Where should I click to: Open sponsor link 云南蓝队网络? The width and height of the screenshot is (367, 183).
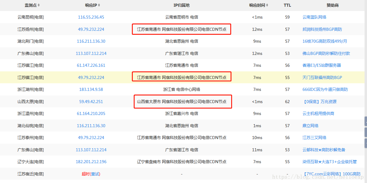coord(314,17)
